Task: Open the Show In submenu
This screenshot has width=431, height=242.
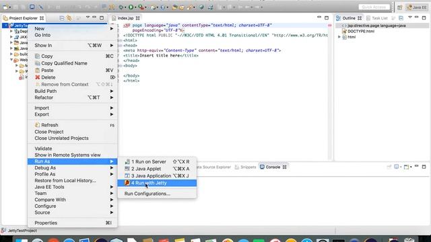Action: click(73, 46)
